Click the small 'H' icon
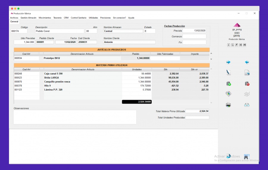 (241, 45)
